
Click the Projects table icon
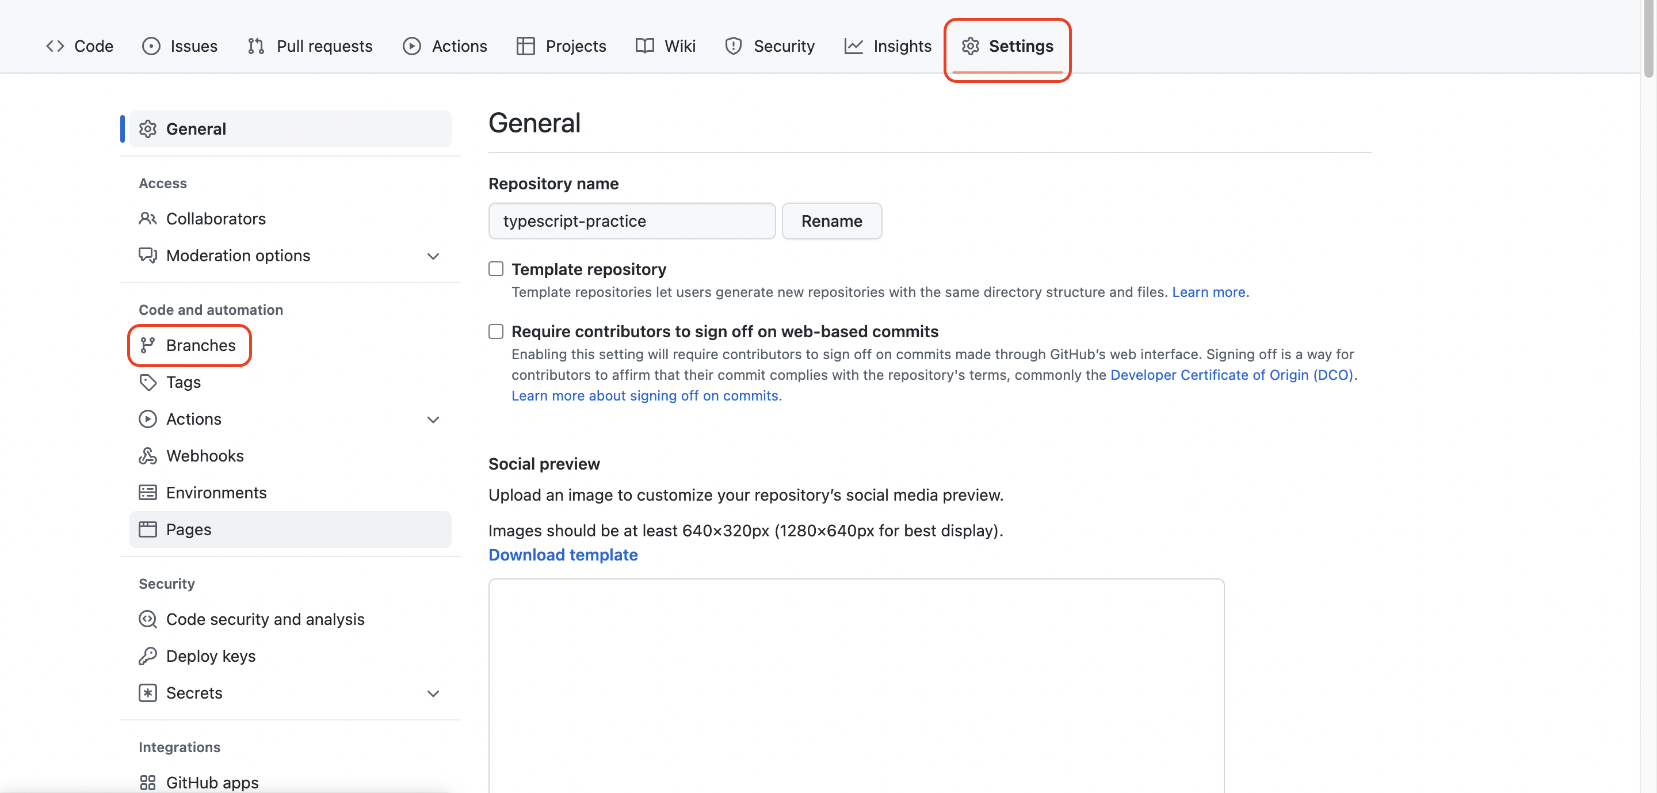[x=525, y=46]
